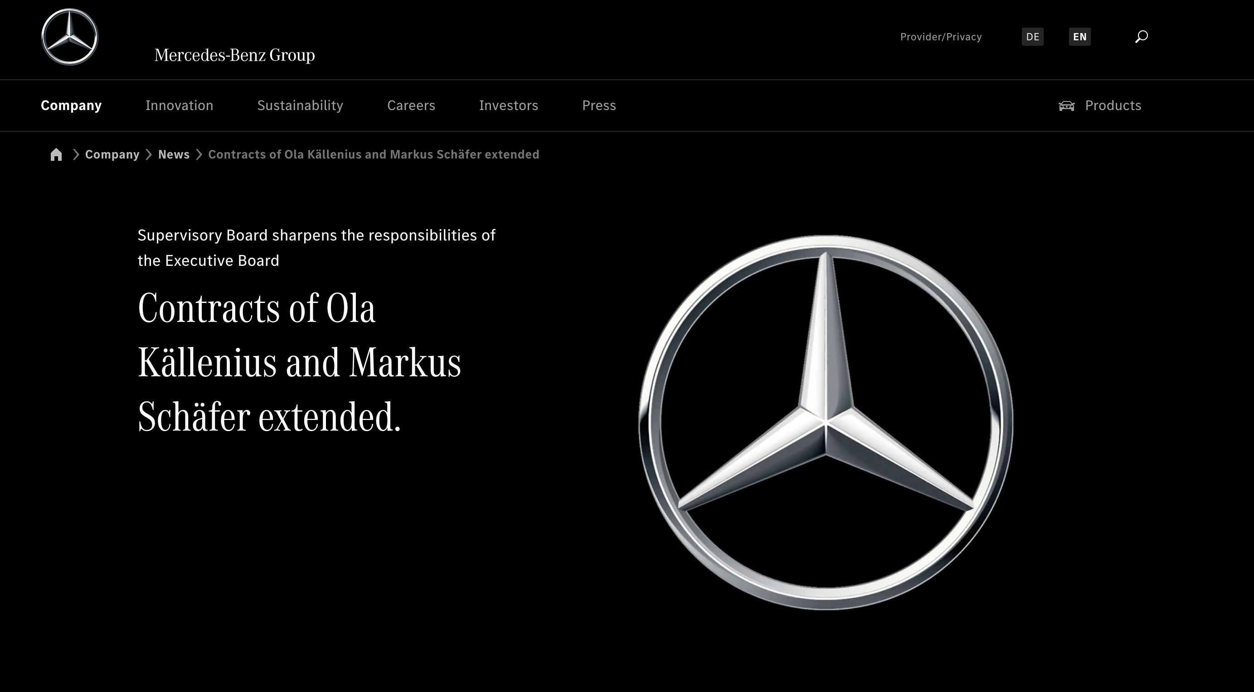1254x692 pixels.
Task: Click the current article breadcrumb title
Action: point(374,154)
